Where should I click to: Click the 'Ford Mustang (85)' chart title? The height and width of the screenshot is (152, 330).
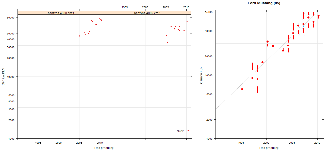(x=264, y=3)
